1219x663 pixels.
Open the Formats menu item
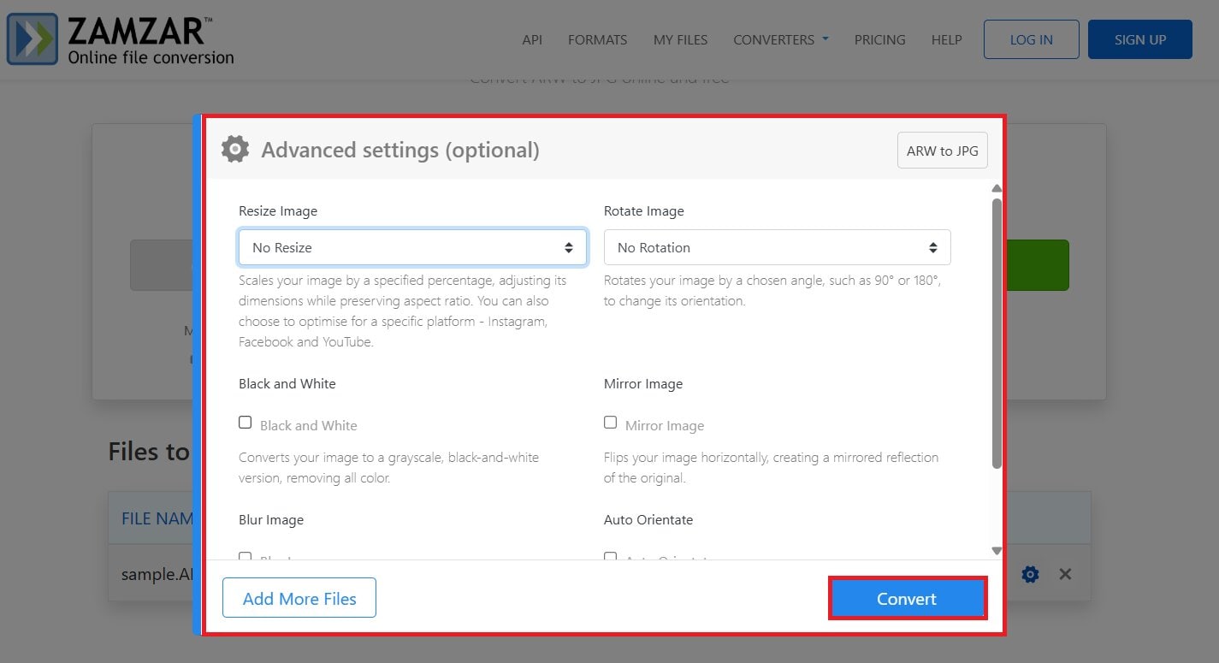tap(597, 39)
